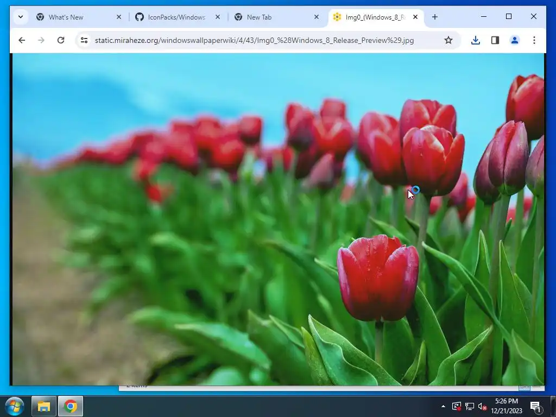
Task: Show hidden system tray icons
Action: (x=443, y=406)
